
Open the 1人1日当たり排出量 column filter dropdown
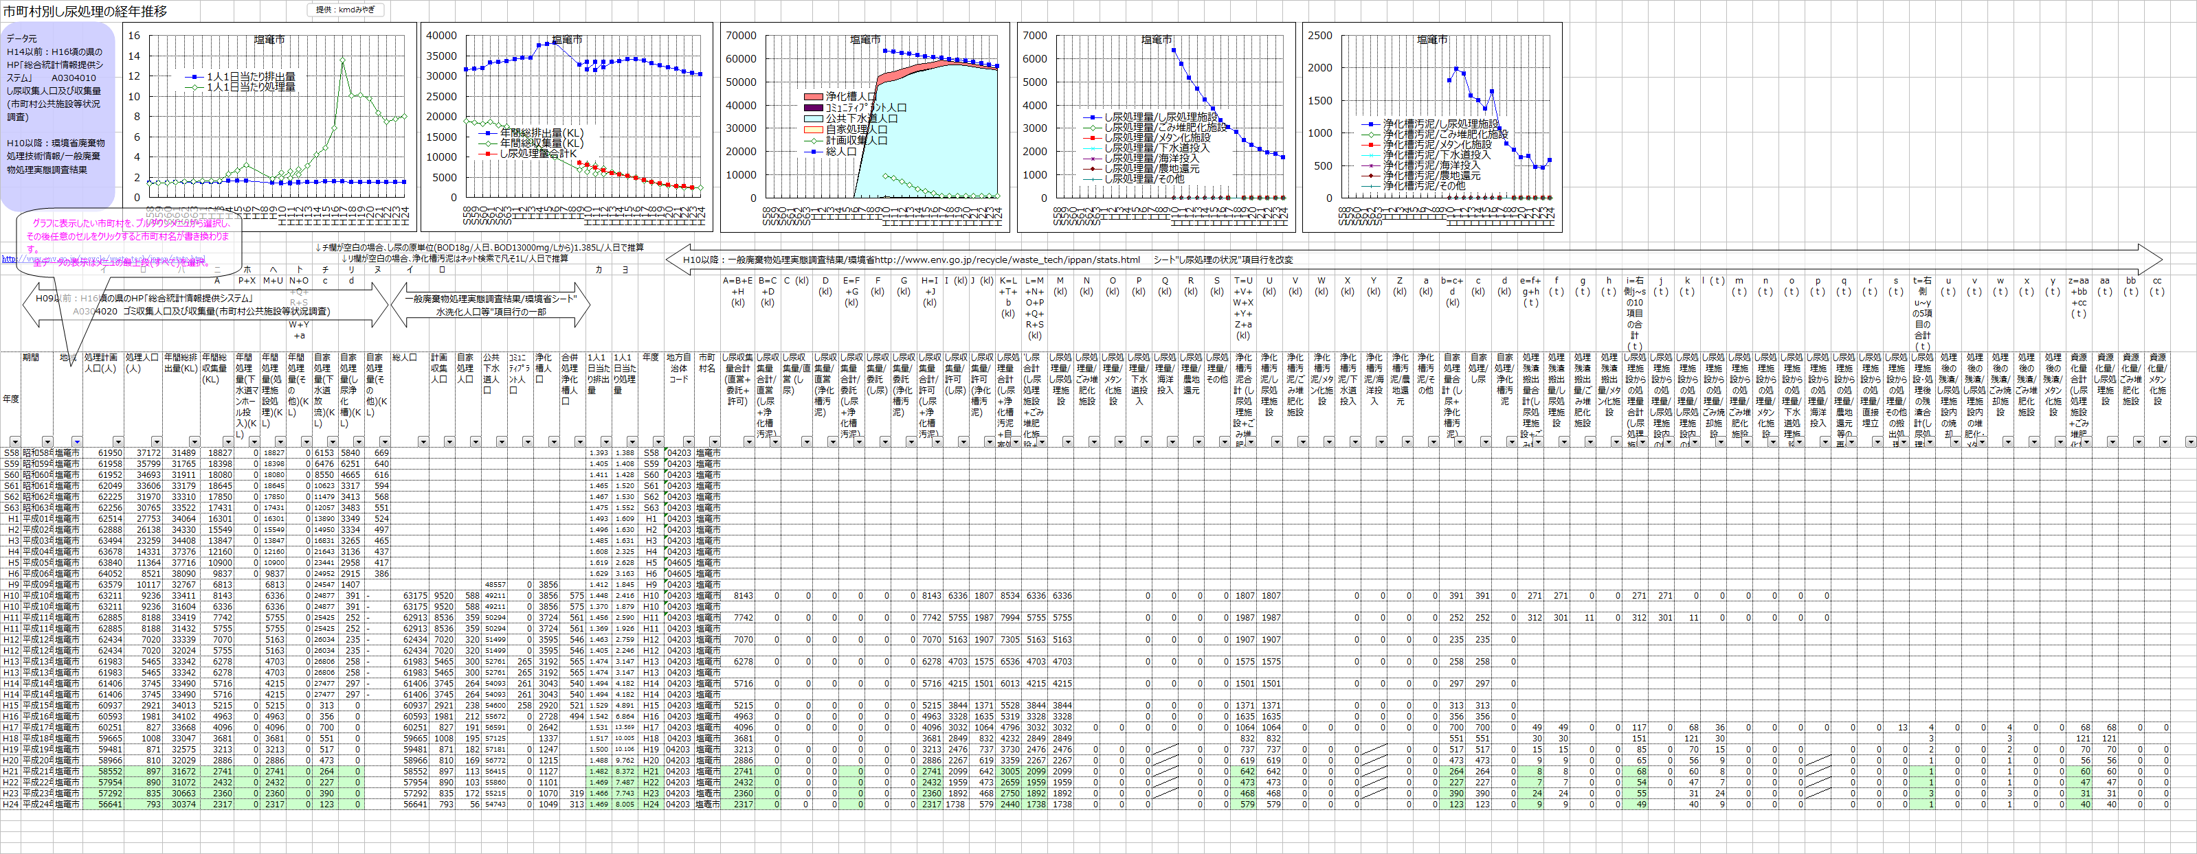(x=605, y=441)
